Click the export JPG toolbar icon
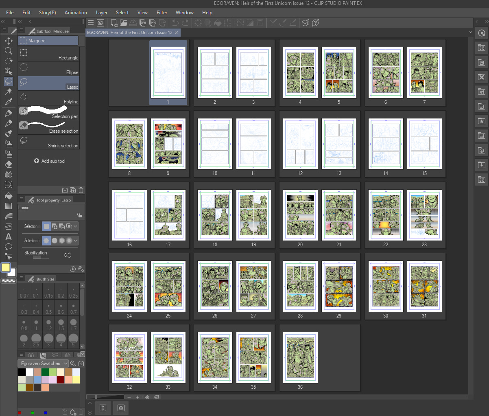The height and width of the screenshot is (416, 489). pos(143,23)
